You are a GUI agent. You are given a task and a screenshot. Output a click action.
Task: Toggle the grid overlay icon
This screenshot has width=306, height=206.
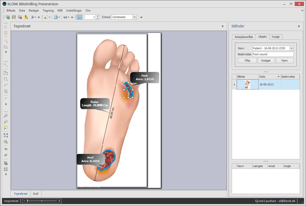tap(6, 169)
